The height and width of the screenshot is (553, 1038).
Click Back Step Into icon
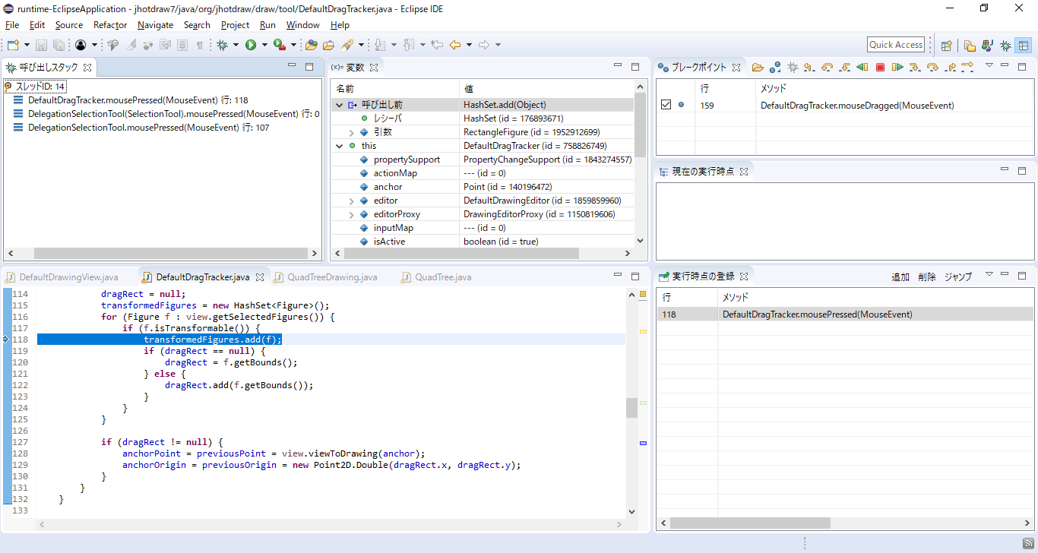844,67
